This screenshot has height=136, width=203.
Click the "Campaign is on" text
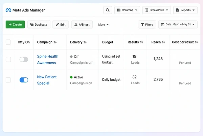(81, 83)
